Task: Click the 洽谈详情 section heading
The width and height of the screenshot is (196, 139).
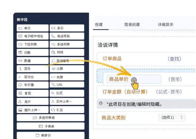Action: point(107,45)
